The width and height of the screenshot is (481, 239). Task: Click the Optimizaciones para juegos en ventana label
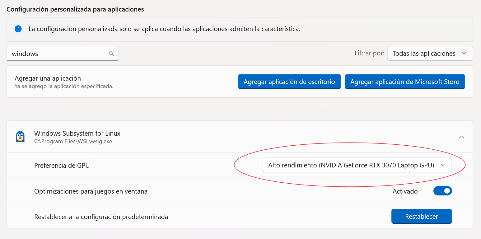[91, 191]
